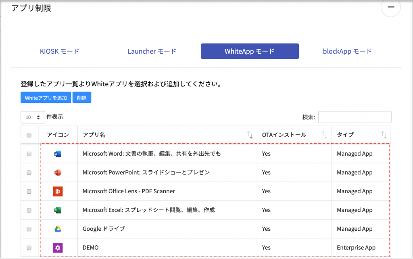Click the Yes value in the DEMO row
Viewport: 413px width, 259px height.
tap(266, 248)
